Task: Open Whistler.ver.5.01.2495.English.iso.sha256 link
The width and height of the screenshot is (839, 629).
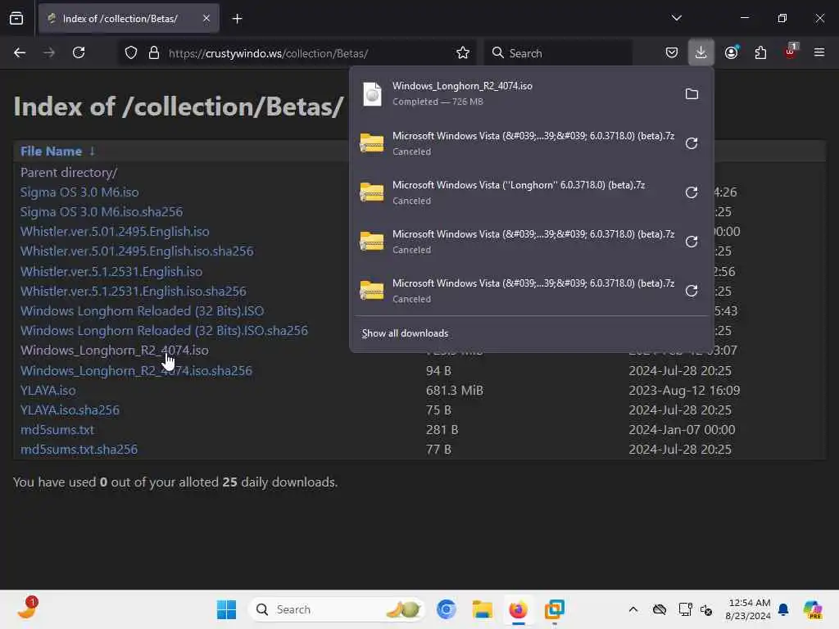Action: coord(137,251)
